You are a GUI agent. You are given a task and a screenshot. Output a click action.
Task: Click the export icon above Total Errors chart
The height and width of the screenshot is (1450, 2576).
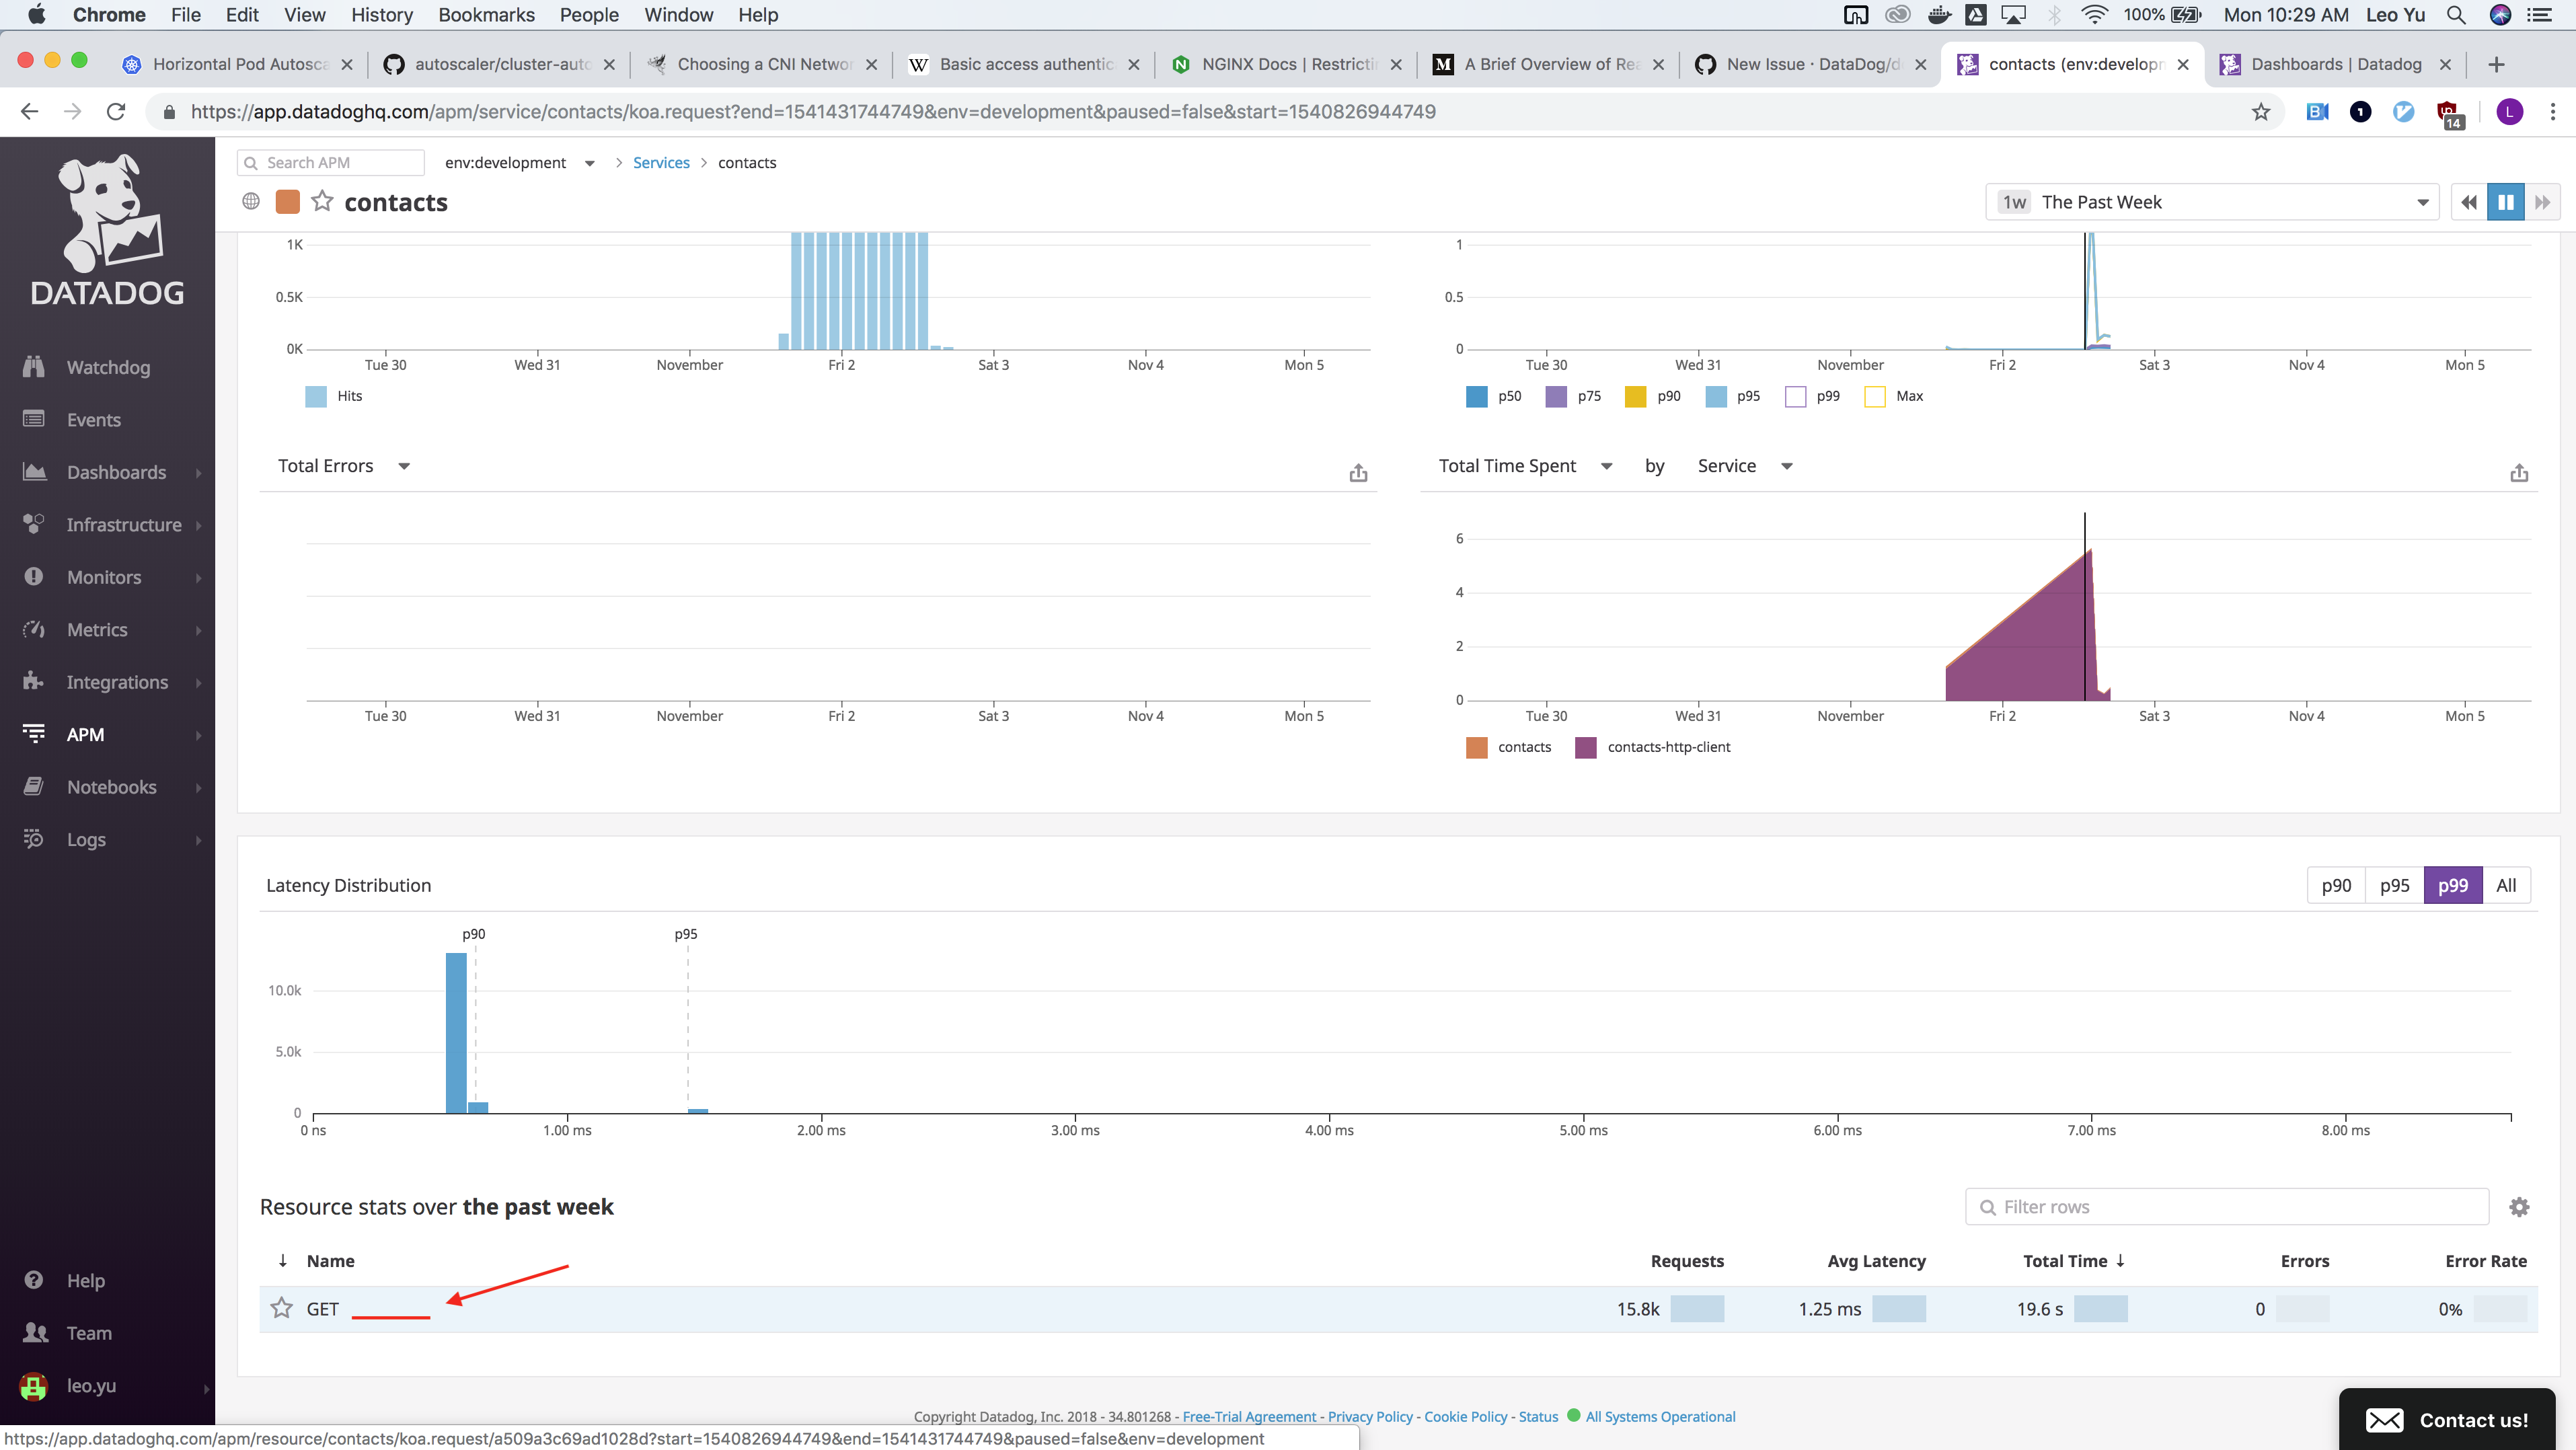click(x=1358, y=471)
